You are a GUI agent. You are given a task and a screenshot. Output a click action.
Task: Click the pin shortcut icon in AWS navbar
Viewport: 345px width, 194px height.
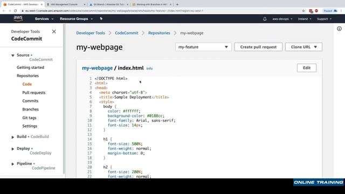[x=101, y=19]
